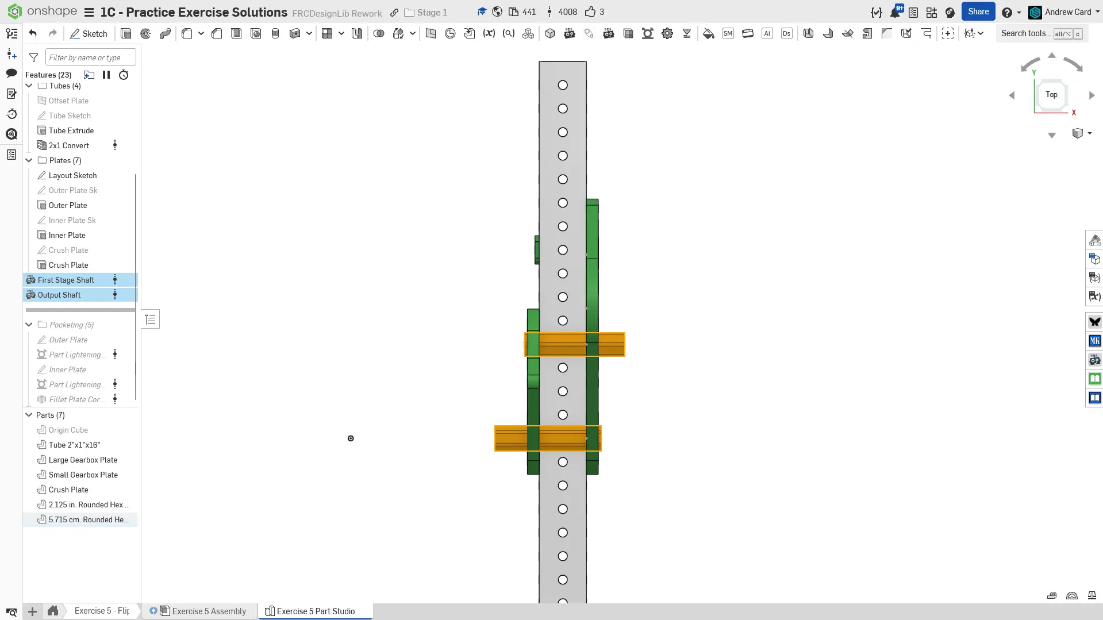Collapse the Plates folder

click(x=29, y=160)
